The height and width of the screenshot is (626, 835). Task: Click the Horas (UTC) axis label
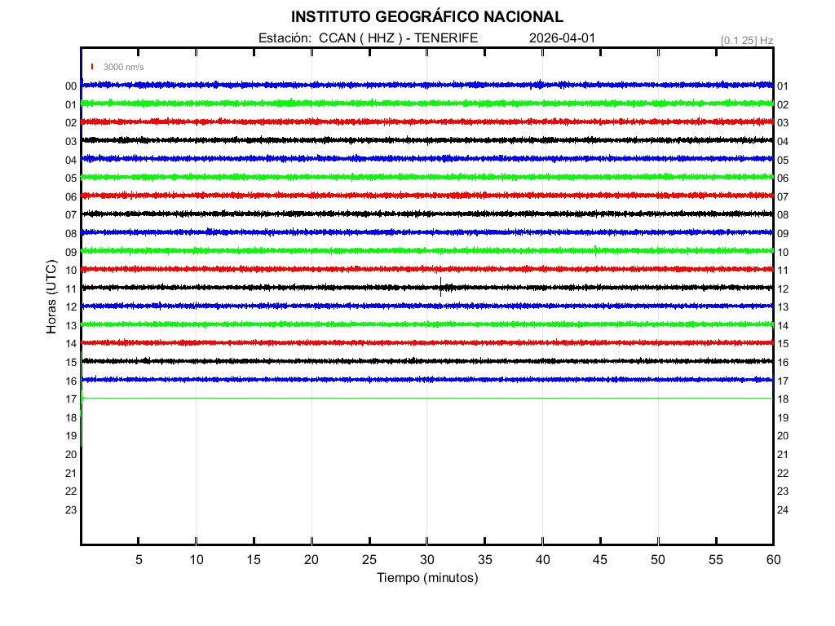(x=51, y=298)
